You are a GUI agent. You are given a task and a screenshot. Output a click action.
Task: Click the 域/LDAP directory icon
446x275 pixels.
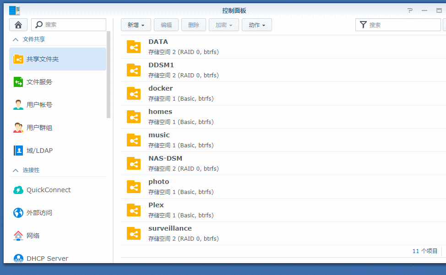click(18, 150)
